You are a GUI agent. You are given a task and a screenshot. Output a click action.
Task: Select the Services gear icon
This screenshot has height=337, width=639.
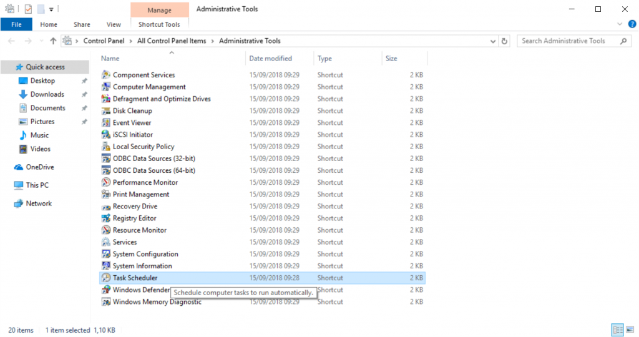coord(106,242)
